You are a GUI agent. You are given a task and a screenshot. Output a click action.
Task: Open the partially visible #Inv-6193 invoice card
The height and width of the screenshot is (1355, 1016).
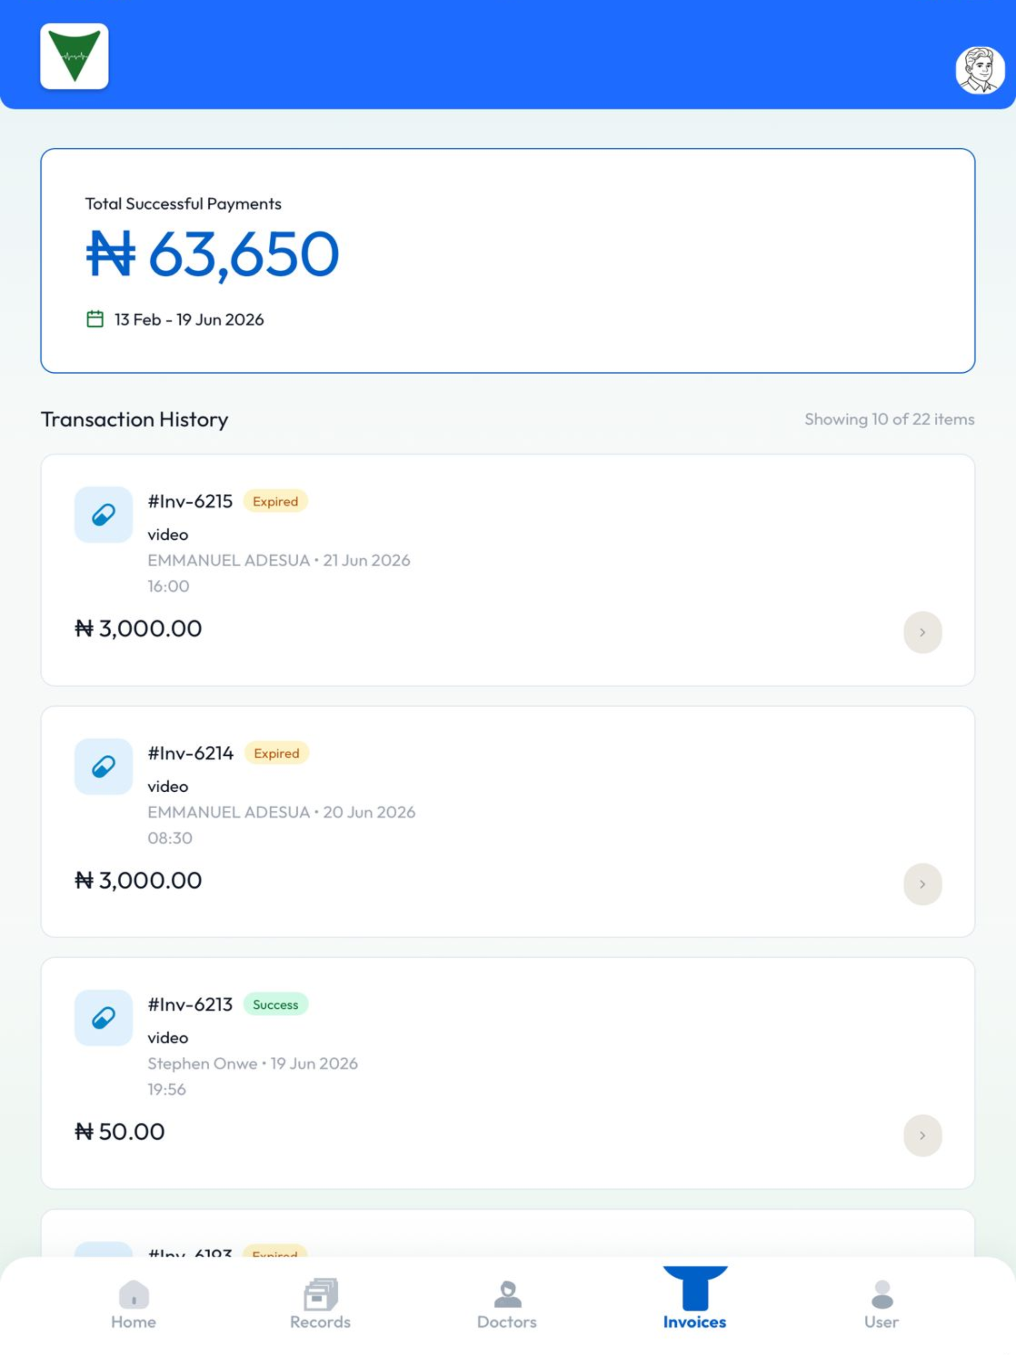click(508, 1234)
